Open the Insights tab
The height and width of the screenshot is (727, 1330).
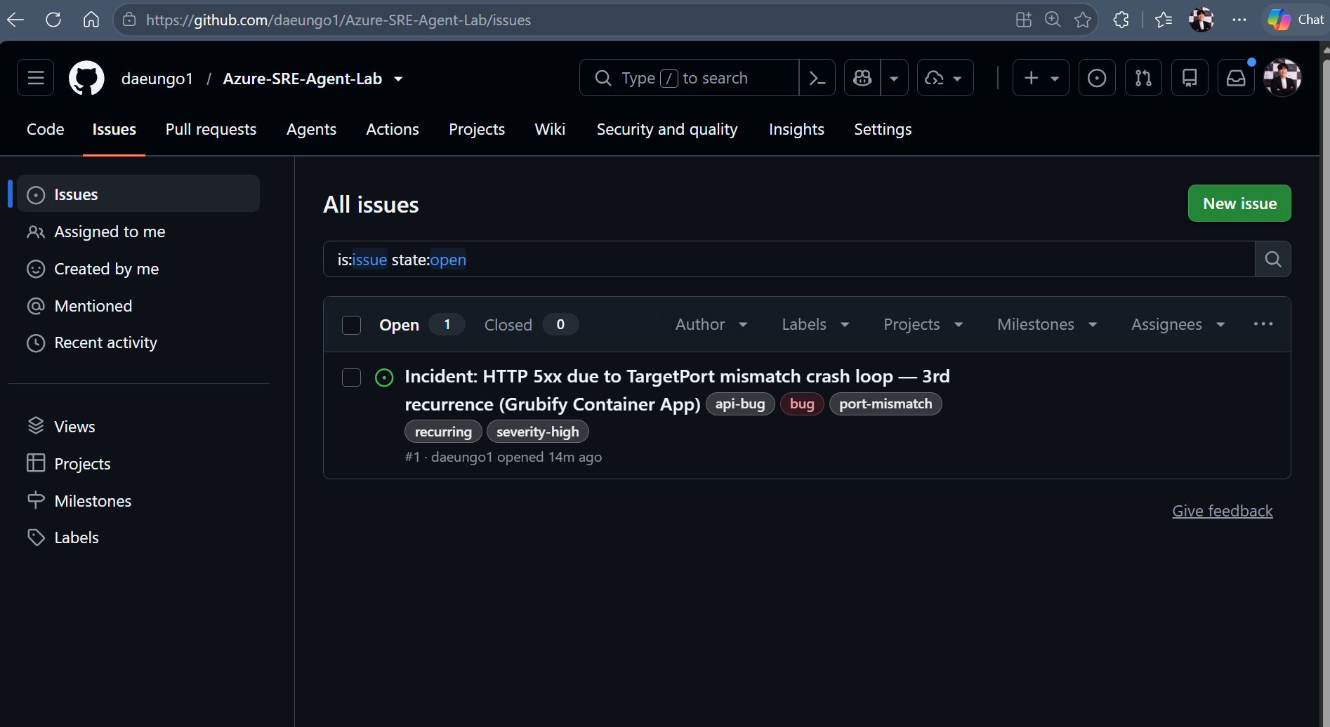(x=796, y=129)
